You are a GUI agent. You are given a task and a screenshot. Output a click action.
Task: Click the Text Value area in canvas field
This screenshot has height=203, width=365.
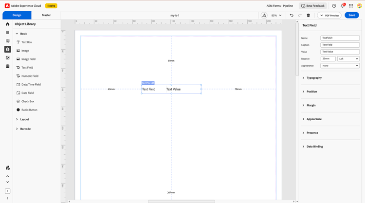coord(173,89)
